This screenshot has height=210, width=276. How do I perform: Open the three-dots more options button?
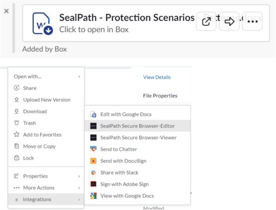coord(252,22)
